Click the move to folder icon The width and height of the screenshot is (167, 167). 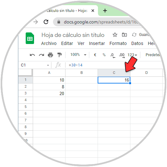coord(124,35)
